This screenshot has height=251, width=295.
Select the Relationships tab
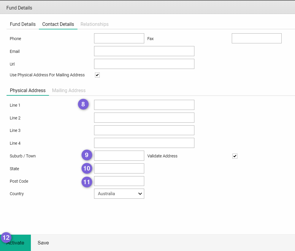point(94,24)
